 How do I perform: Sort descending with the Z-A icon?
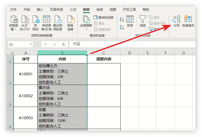tap(122, 27)
